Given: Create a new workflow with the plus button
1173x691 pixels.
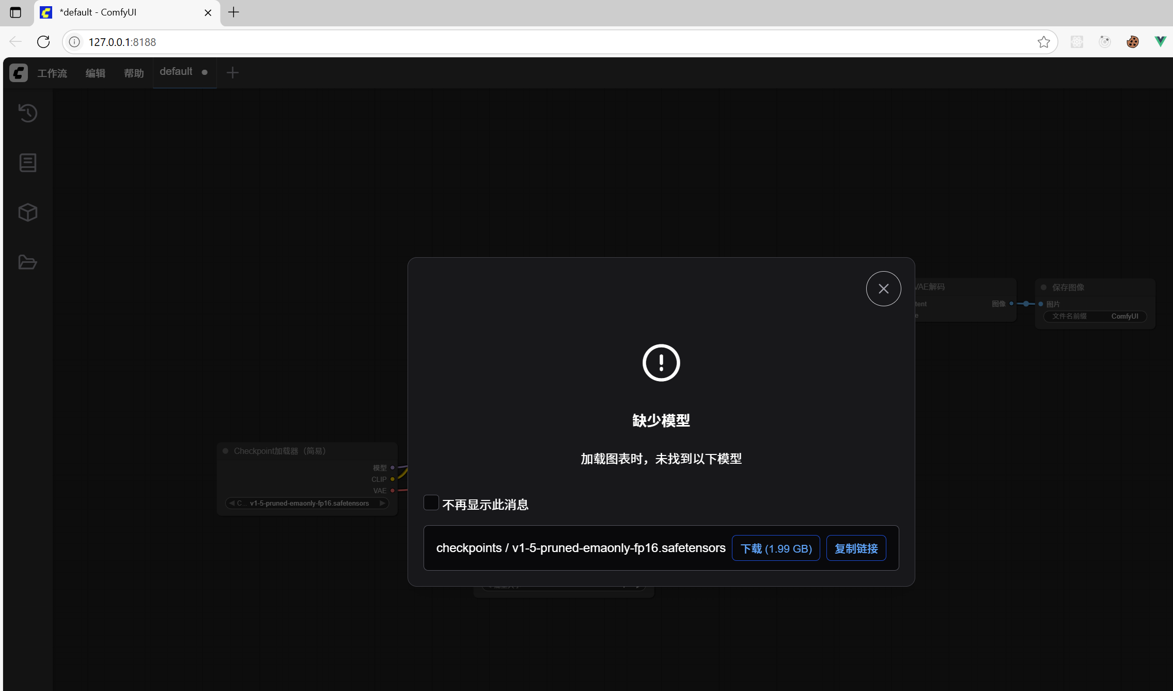Looking at the screenshot, I should point(232,72).
